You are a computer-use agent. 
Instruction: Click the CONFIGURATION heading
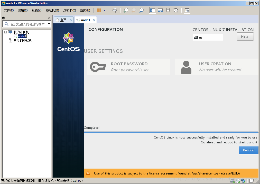106,29
